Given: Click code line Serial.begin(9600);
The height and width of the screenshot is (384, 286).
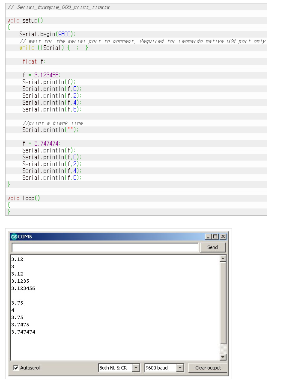Looking at the screenshot, I should (48, 34).
